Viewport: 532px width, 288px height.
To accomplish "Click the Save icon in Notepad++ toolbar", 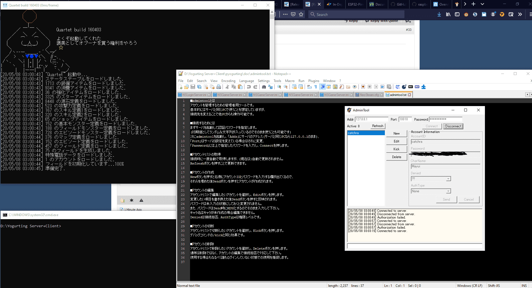I will (193, 87).
